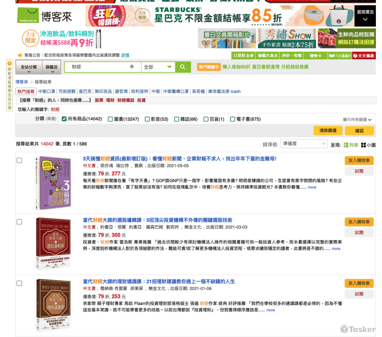The height and width of the screenshot is (337, 382).
Task: Click hot search link 中衛口罩
Action: point(47,91)
